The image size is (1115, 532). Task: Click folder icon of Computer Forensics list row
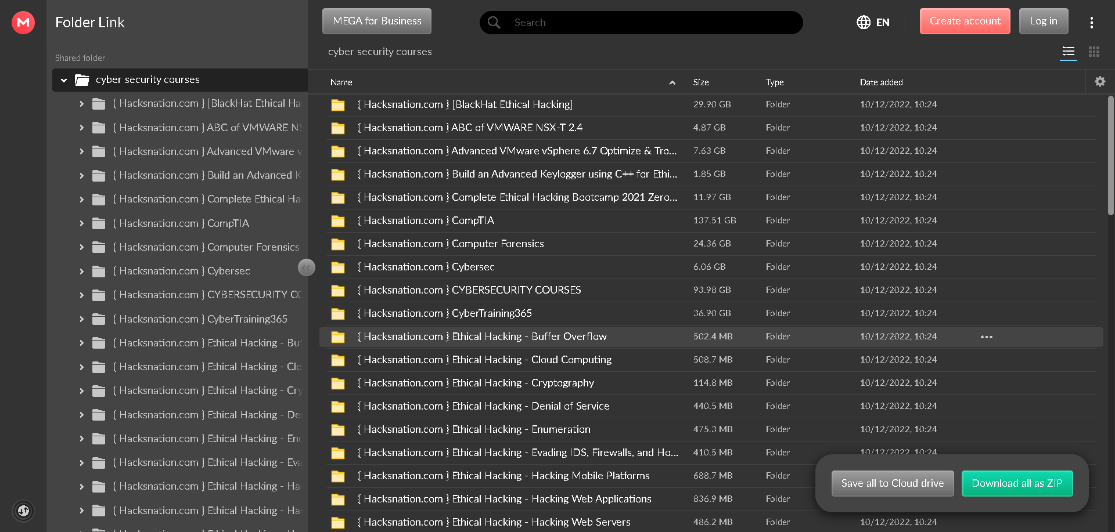coord(338,244)
